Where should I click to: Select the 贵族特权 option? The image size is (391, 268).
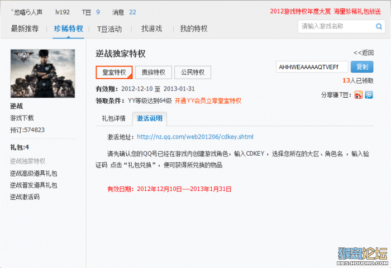154,72
